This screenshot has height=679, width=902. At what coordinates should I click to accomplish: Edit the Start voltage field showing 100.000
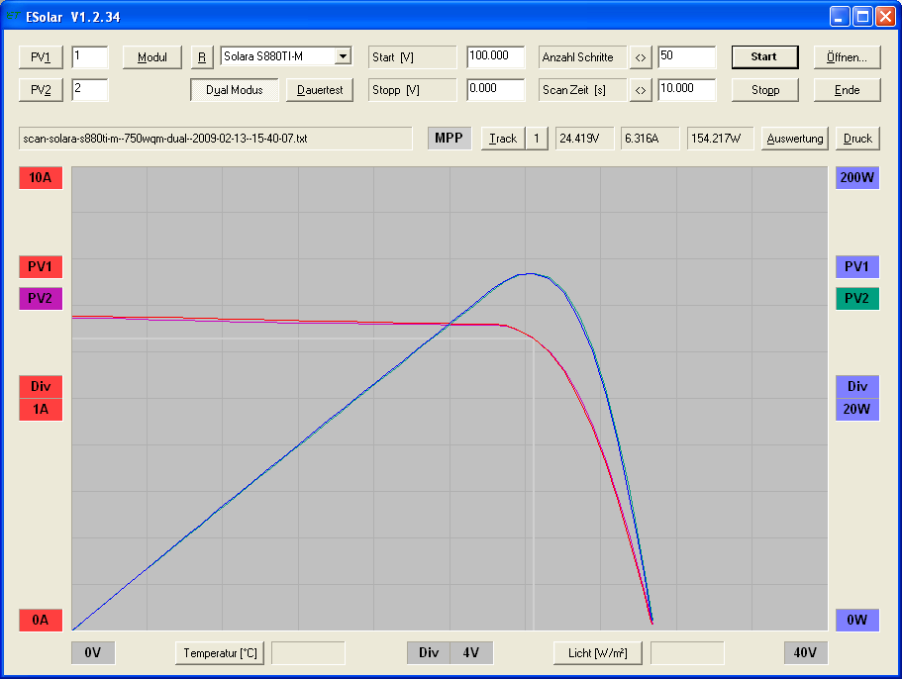tap(495, 57)
